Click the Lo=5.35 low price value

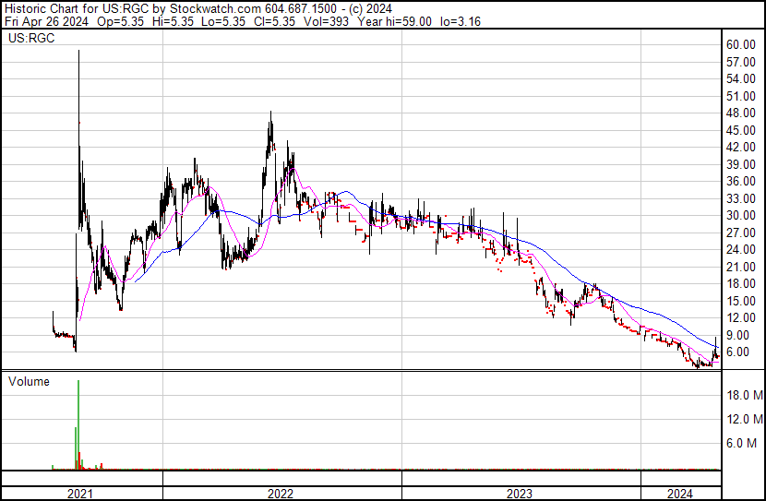(x=223, y=21)
